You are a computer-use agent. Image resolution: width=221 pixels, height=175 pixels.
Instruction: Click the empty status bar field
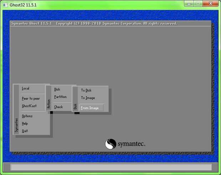111,167
